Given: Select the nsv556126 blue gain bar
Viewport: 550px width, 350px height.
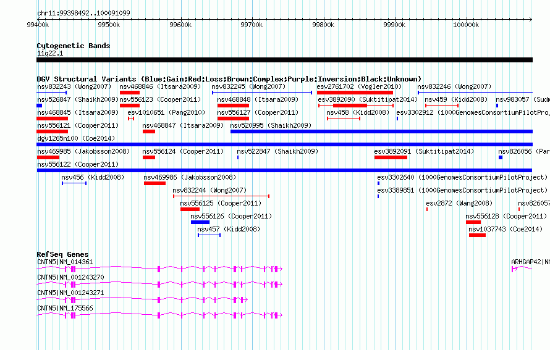Looking at the screenshot, I should [x=200, y=222].
